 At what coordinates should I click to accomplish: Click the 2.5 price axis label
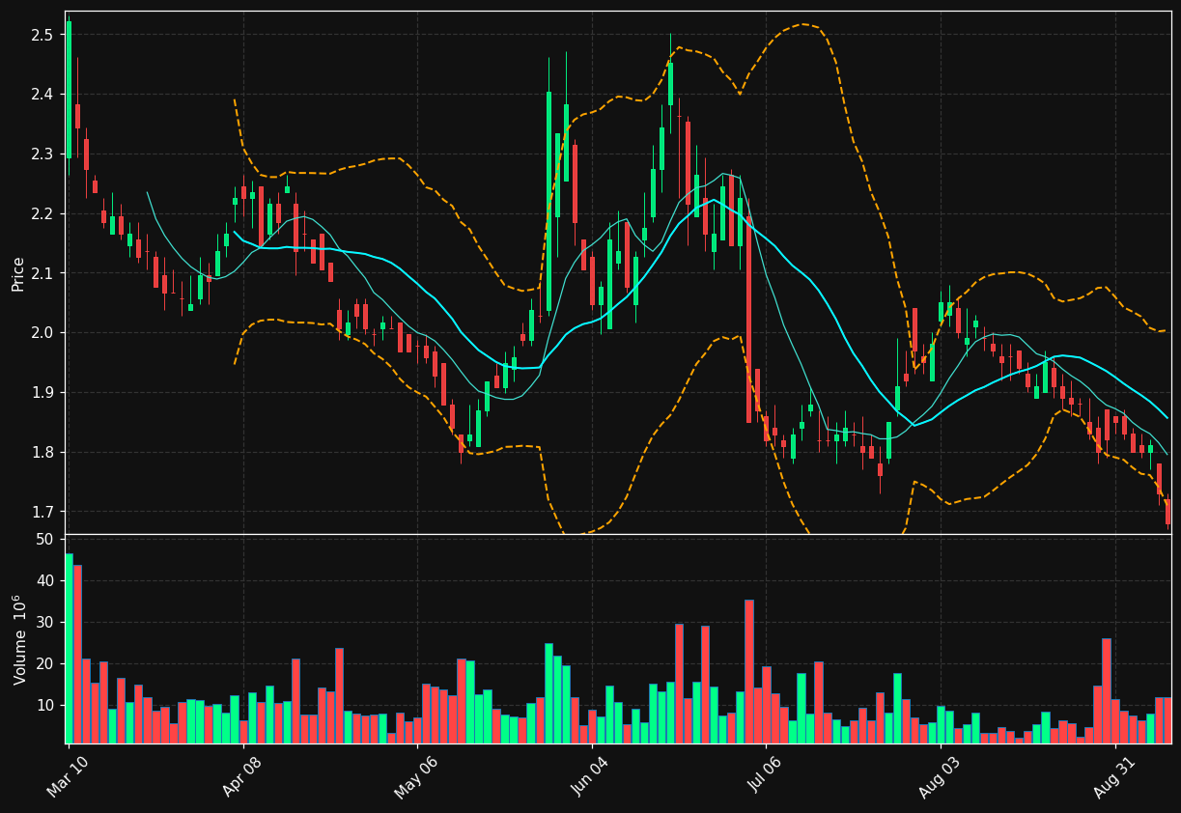pyautogui.click(x=43, y=35)
